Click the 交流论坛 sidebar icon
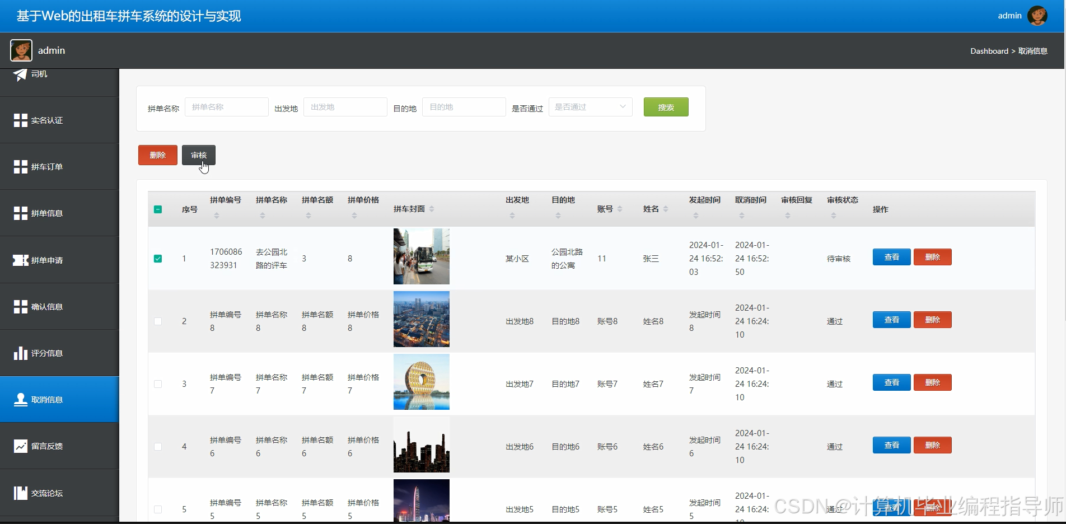This screenshot has width=1066, height=524. tap(20, 493)
